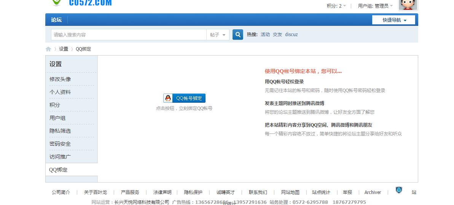Open the 帖子 search type dropdown

[x=218, y=35]
